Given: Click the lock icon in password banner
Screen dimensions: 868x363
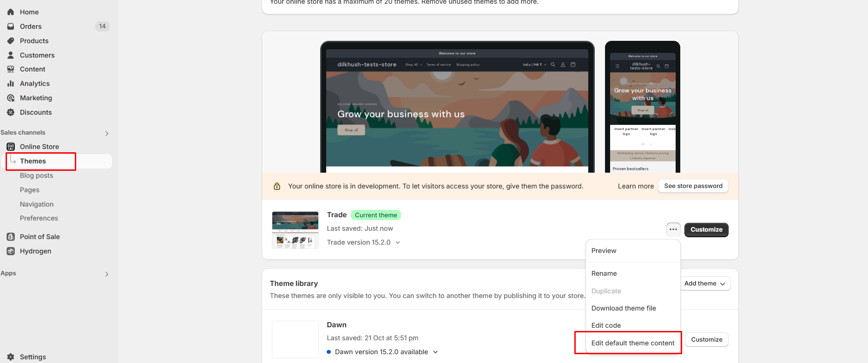Looking at the screenshot, I should pos(277,186).
